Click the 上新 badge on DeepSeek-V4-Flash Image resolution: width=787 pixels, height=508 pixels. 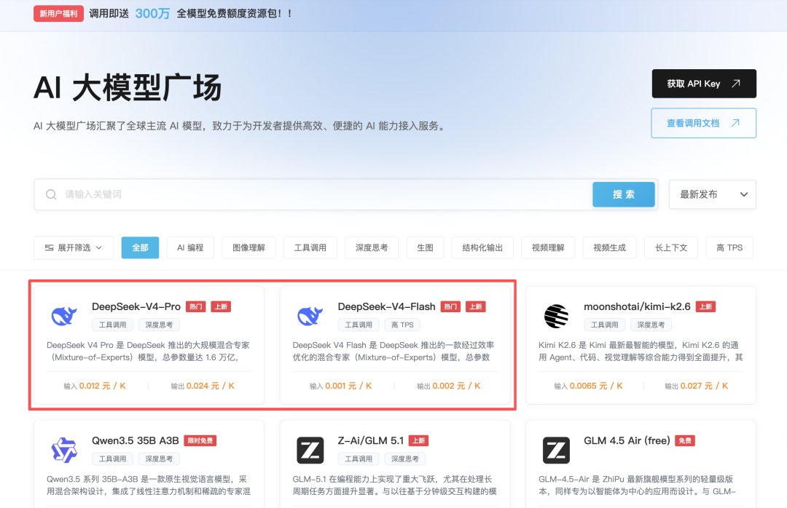pyautogui.click(x=475, y=306)
